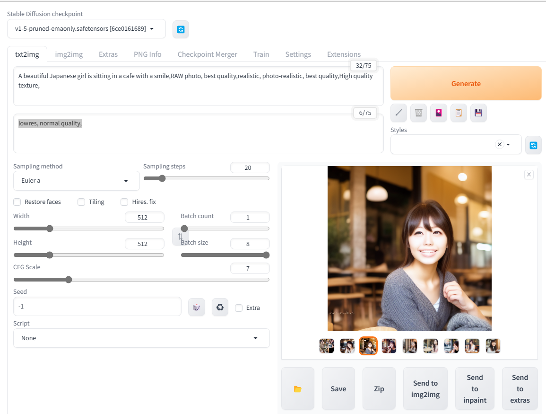Show extra networks via the pink card icon
The height and width of the screenshot is (414, 546).
click(438, 113)
